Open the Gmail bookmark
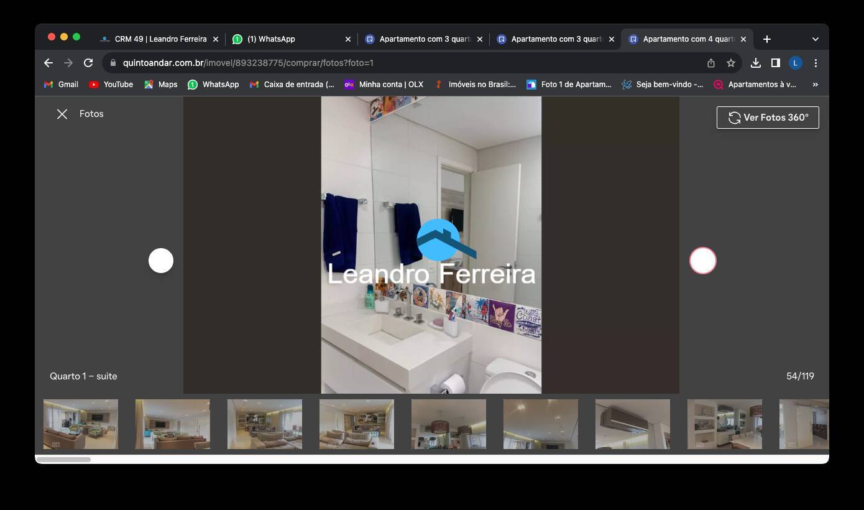The image size is (864, 510). pyautogui.click(x=61, y=85)
